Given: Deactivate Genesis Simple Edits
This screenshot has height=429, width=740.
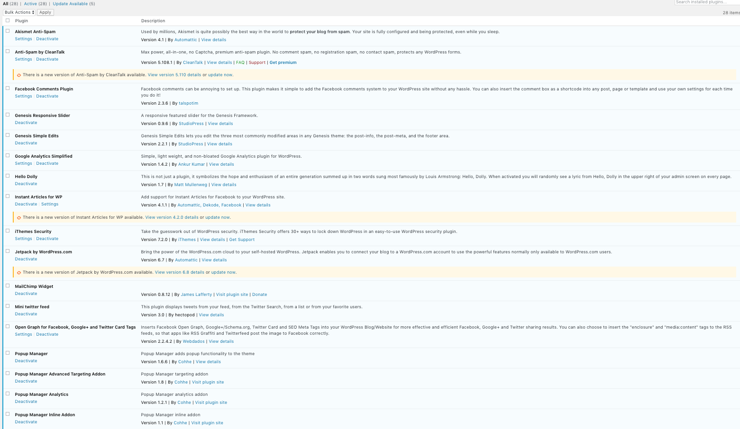Looking at the screenshot, I should pyautogui.click(x=26, y=143).
